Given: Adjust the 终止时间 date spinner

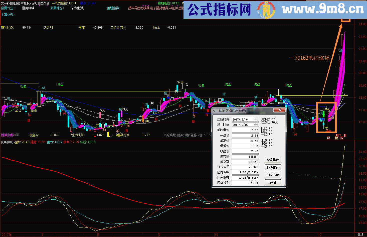Looking at the screenshot, I should point(256,125).
